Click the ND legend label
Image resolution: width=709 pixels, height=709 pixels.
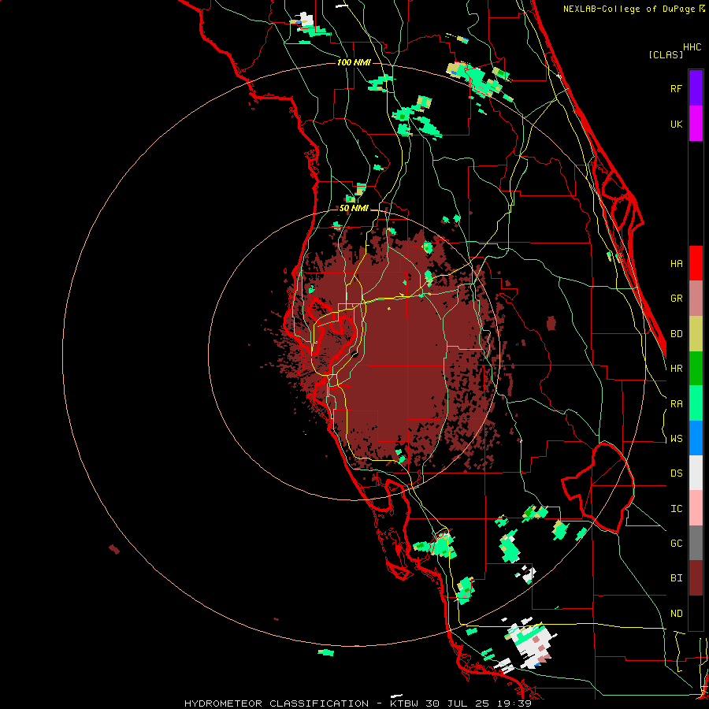coord(676,614)
